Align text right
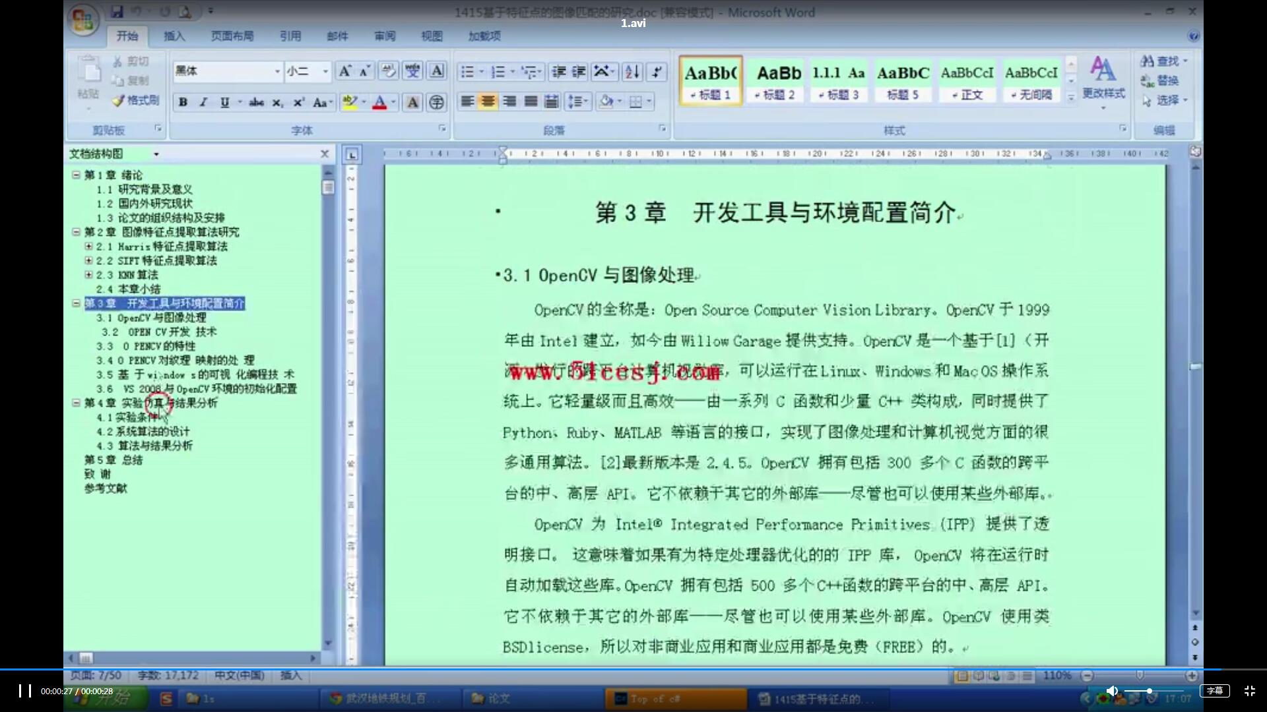The image size is (1267, 712). (x=509, y=102)
